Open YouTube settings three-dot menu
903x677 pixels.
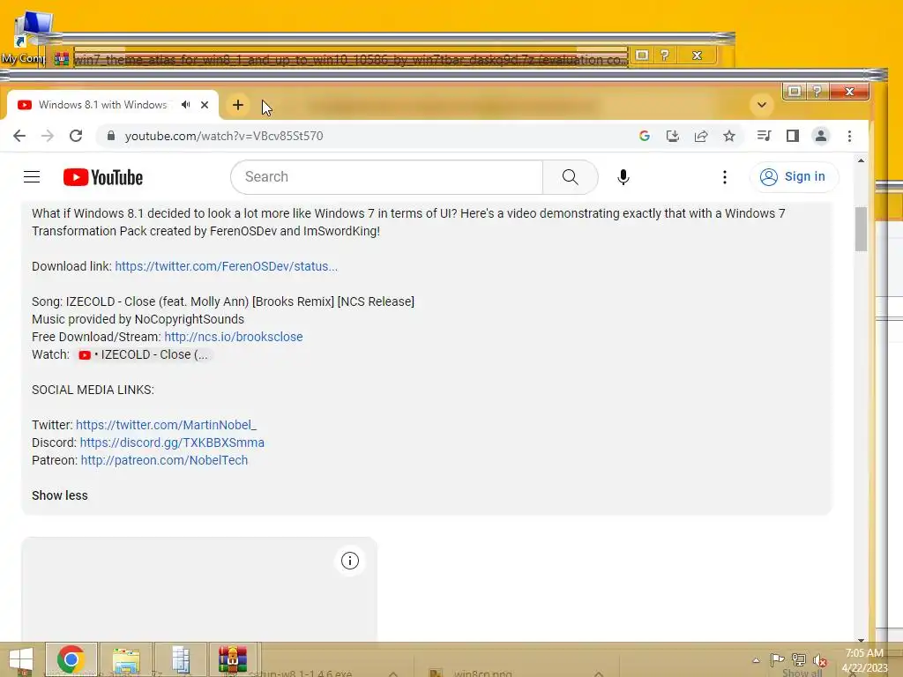[725, 176]
